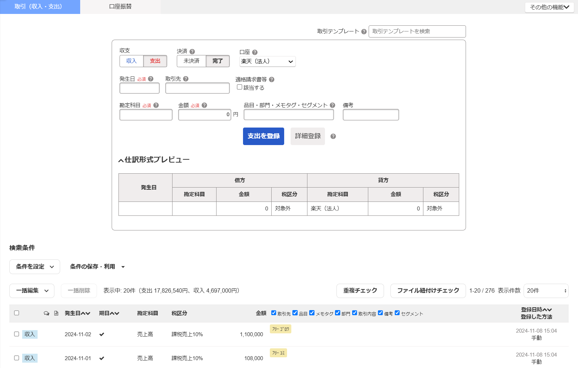Click the comment bubble column icon
578x368 pixels.
47,313
